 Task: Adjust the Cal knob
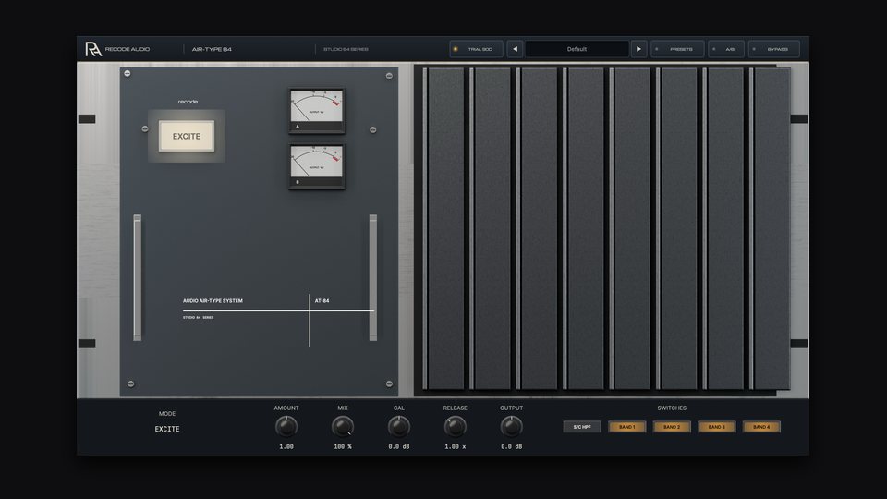click(399, 427)
